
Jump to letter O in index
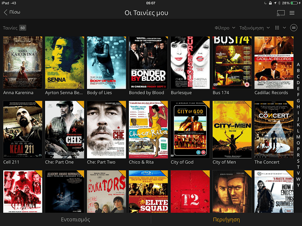298,143
